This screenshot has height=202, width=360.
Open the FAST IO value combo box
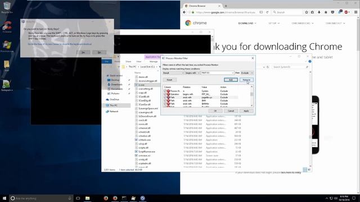(218, 73)
